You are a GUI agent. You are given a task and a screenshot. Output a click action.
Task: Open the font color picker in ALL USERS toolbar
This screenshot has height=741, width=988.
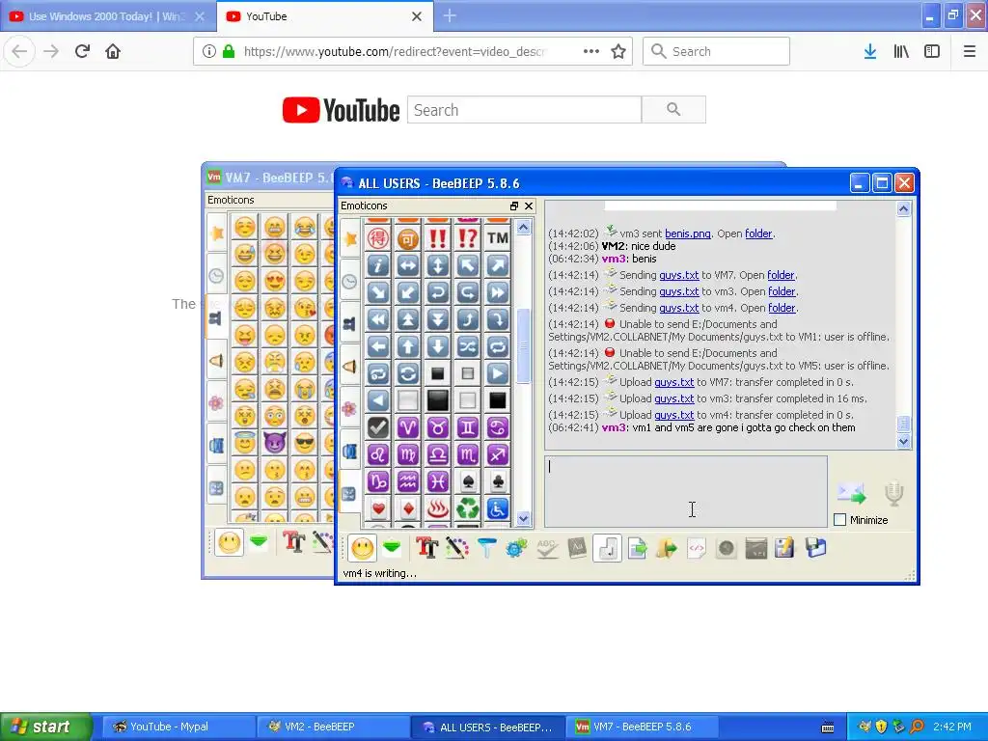(x=456, y=548)
